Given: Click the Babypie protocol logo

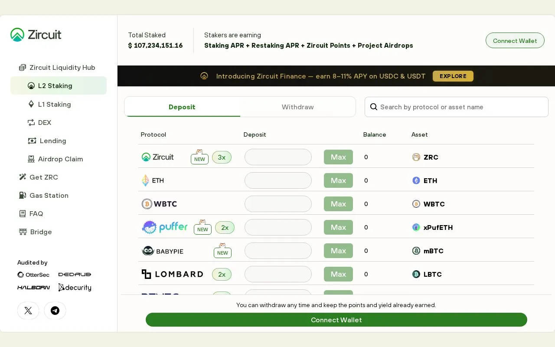Looking at the screenshot, I should coord(163,251).
